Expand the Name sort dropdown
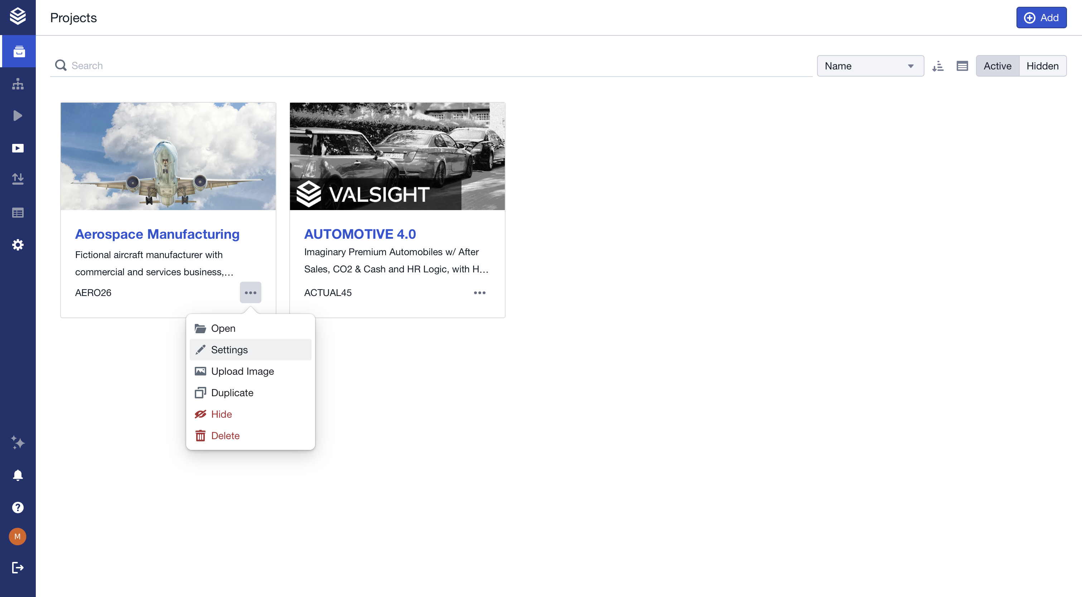Viewport: 1082px width, 597px height. click(870, 66)
